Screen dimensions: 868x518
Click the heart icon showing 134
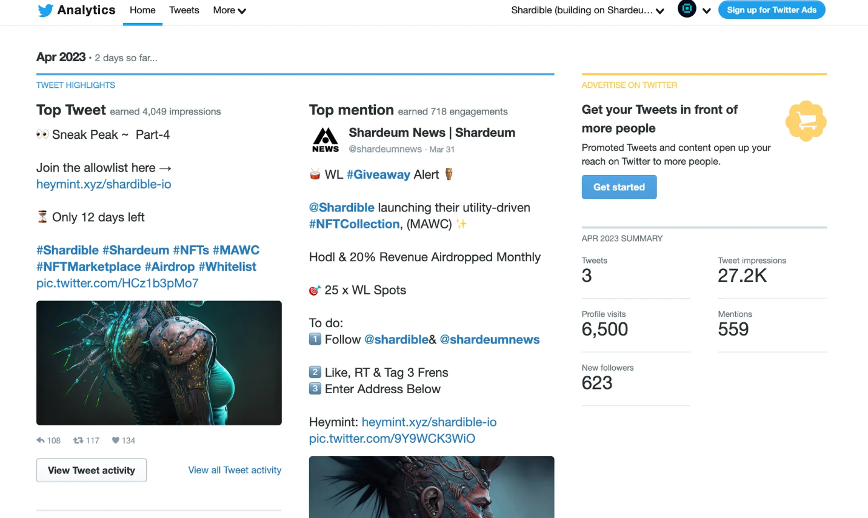(115, 440)
